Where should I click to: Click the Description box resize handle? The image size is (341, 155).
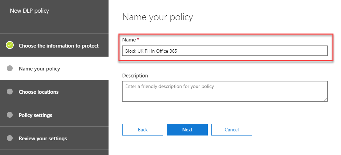(x=326, y=100)
